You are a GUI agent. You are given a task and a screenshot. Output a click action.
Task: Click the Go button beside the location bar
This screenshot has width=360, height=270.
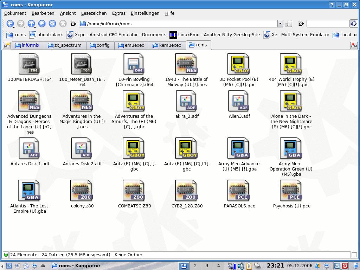(x=289, y=24)
